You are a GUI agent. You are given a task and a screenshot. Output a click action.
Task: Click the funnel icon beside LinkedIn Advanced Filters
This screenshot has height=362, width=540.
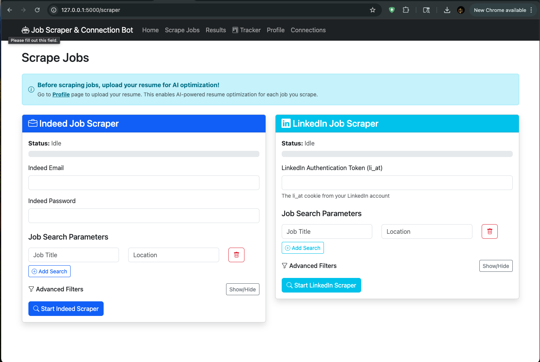click(x=284, y=266)
